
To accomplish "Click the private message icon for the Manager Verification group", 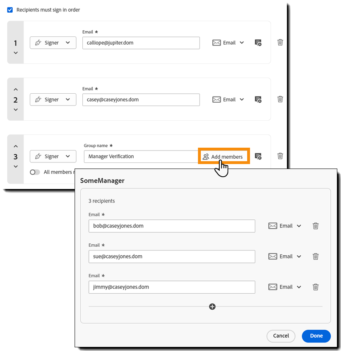I will point(258,156).
